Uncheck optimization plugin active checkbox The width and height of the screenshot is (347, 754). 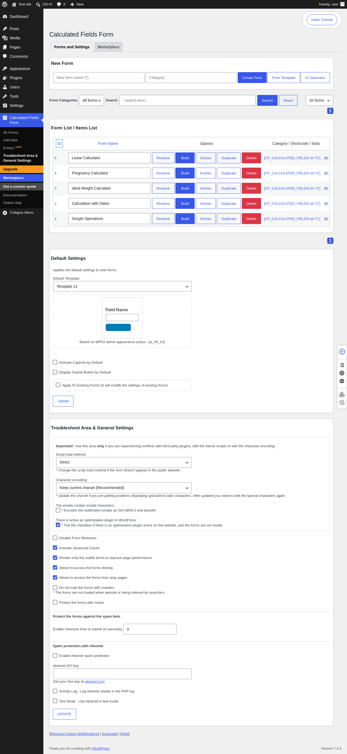(x=58, y=525)
